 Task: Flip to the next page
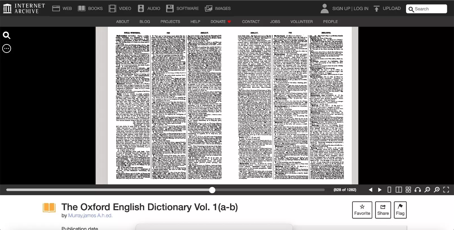(x=380, y=190)
